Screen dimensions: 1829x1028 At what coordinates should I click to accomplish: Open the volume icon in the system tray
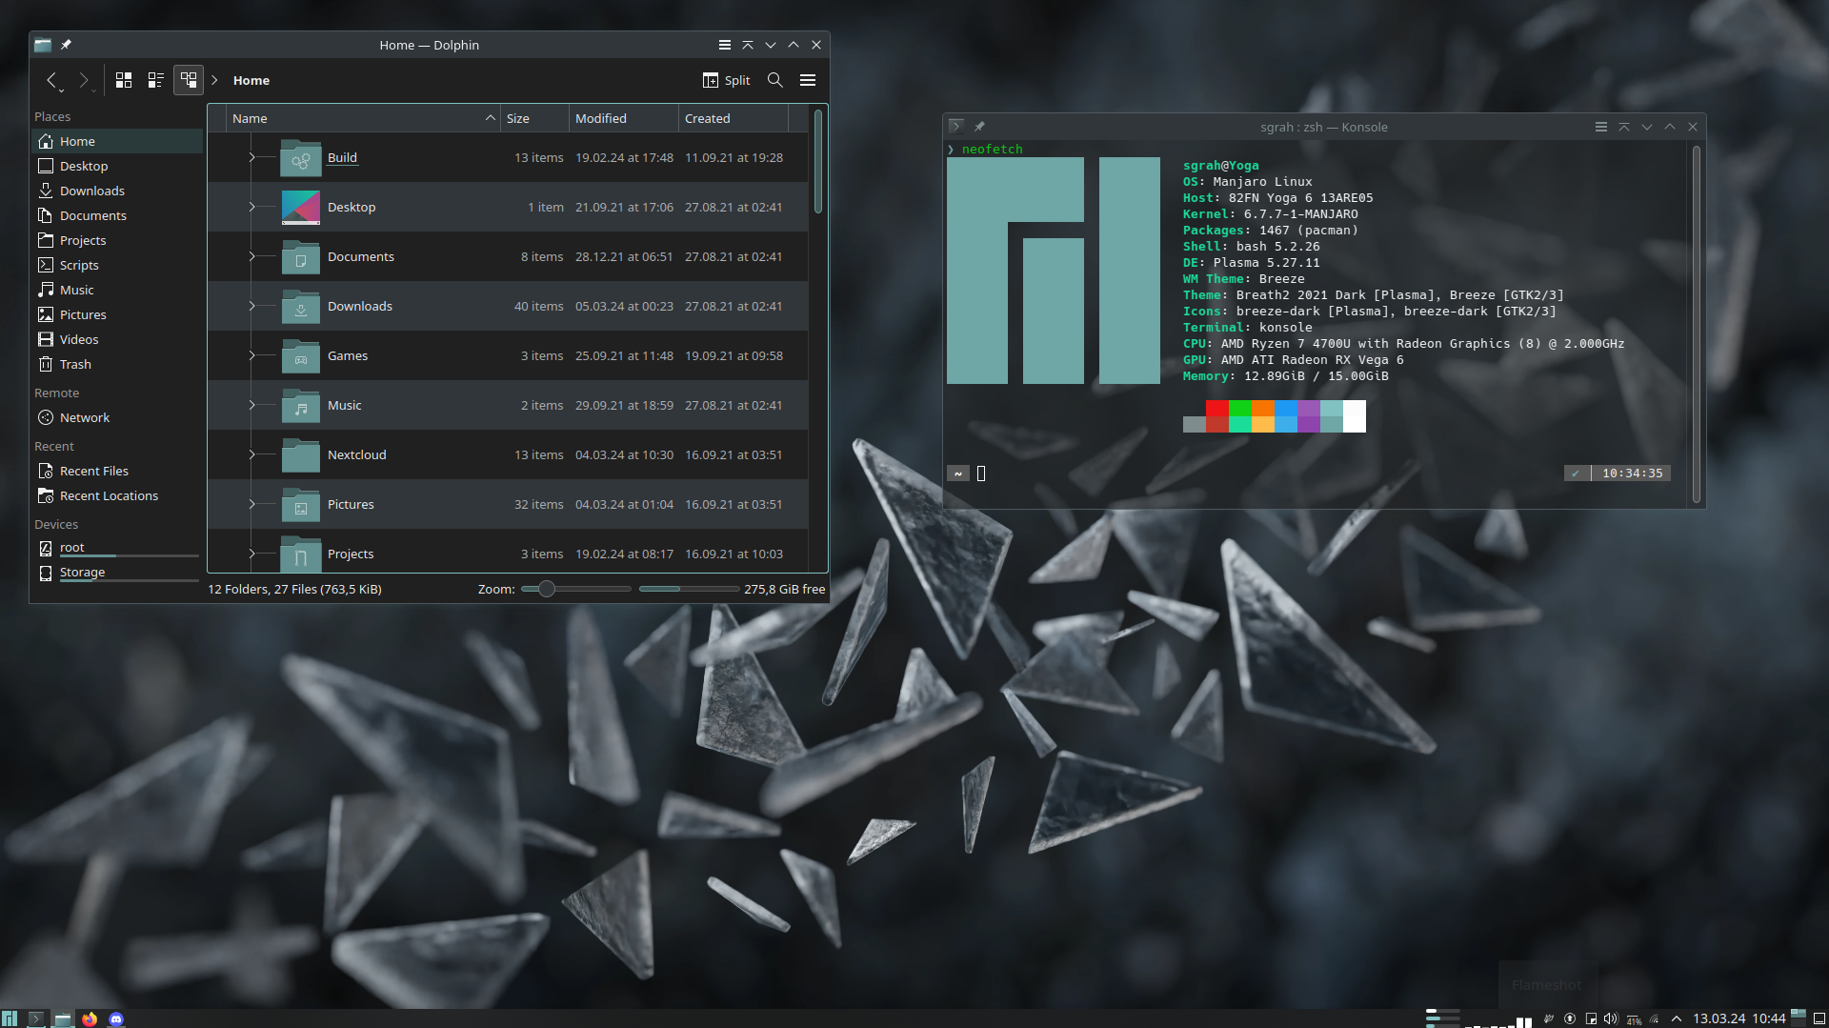pyautogui.click(x=1609, y=1018)
